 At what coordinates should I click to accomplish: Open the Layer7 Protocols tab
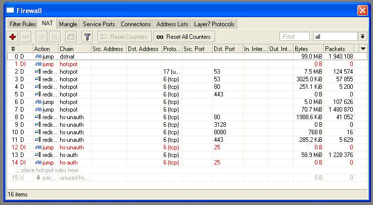pos(214,24)
